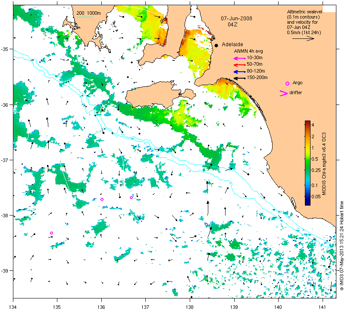The width and height of the screenshot is (345, 311).
Task: Click the red 50-70m legend arrow
Action: click(239, 65)
